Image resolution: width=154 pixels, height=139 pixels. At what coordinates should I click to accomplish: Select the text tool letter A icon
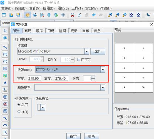[5, 83]
